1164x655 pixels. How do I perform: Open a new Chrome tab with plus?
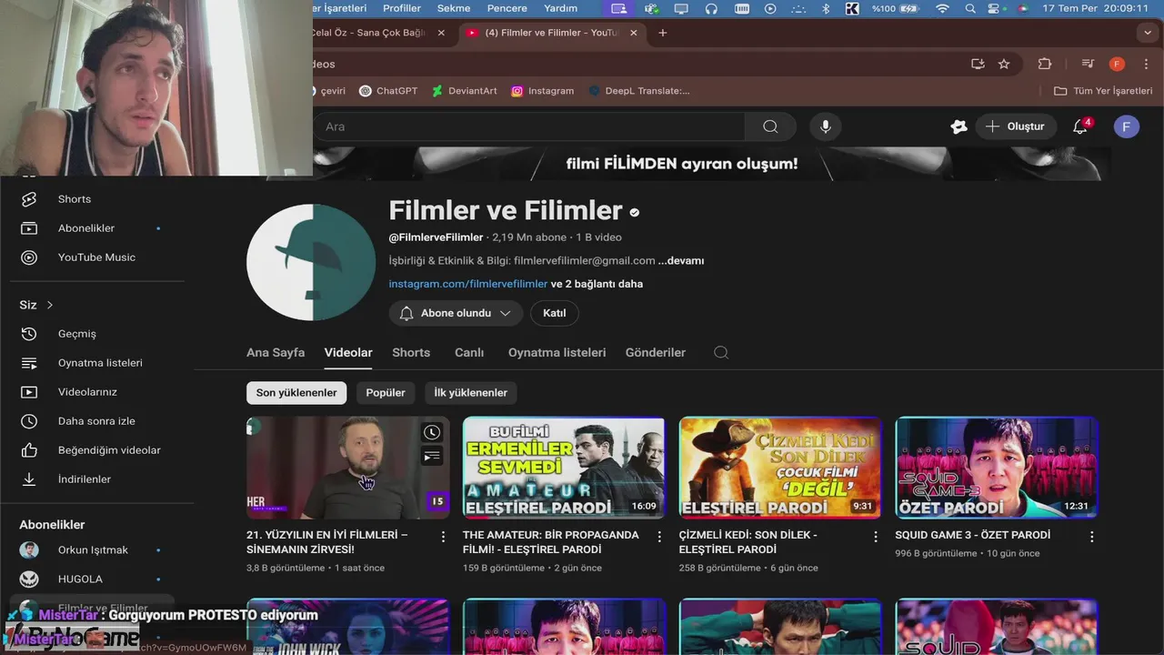pyautogui.click(x=663, y=33)
